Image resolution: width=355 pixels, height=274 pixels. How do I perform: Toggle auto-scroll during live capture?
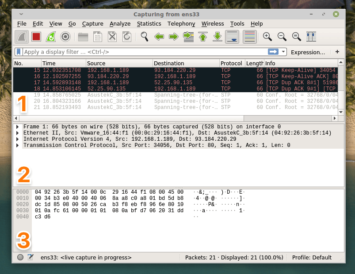coord(232,37)
